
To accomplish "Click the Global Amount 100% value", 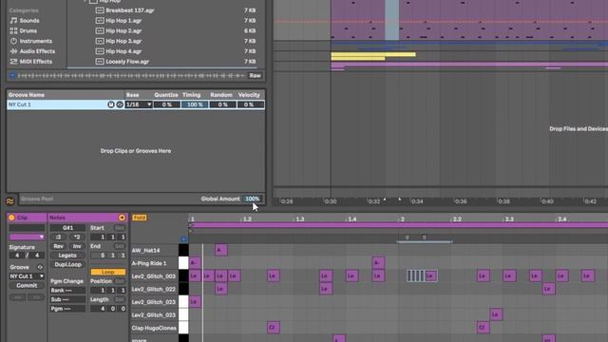I will 252,199.
